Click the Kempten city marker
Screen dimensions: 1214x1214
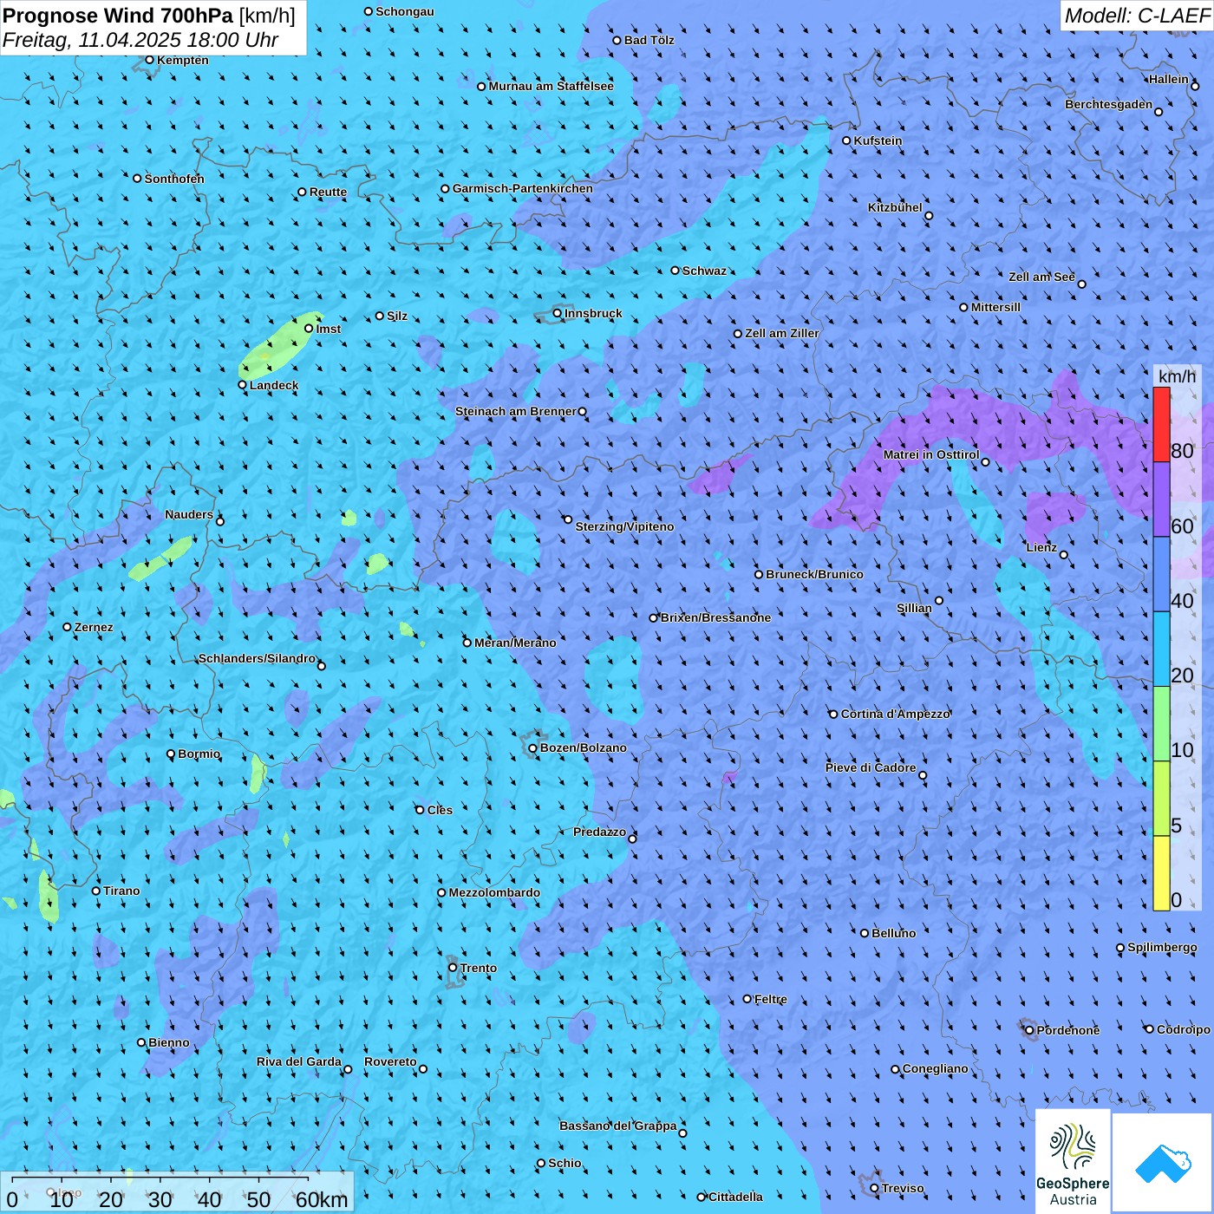(x=150, y=60)
